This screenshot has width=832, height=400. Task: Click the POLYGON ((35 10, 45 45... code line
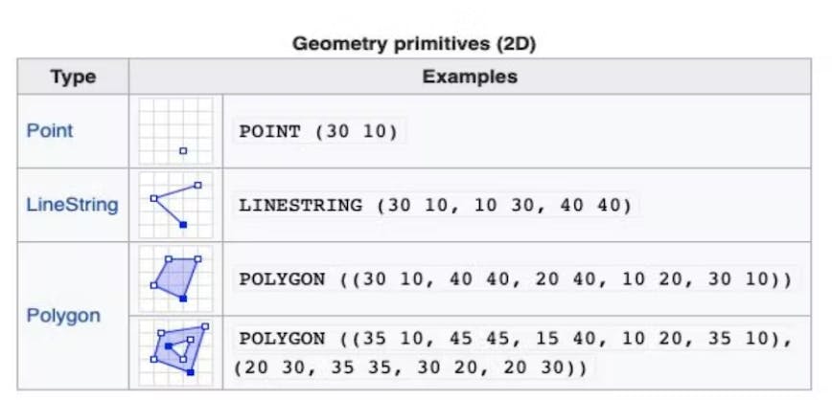515,339
